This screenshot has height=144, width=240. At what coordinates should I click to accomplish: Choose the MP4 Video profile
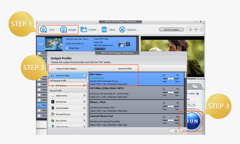click(136, 79)
